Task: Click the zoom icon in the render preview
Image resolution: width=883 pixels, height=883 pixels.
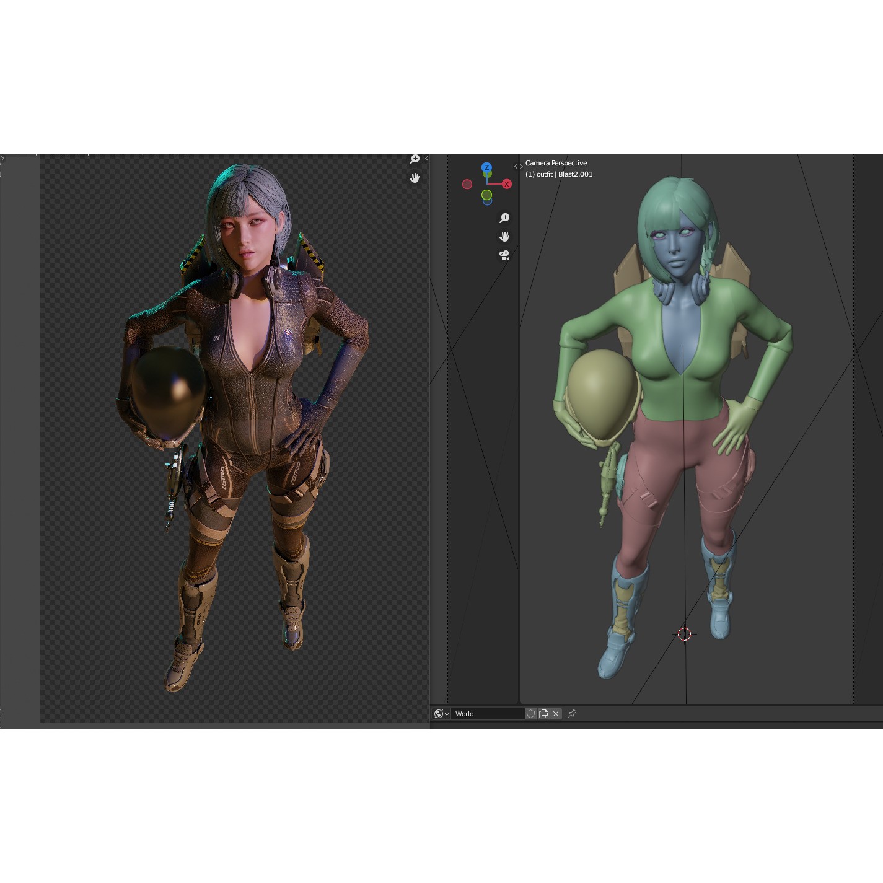Action: click(415, 158)
